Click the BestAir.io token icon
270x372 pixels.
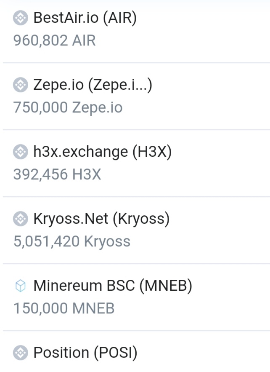20,18
